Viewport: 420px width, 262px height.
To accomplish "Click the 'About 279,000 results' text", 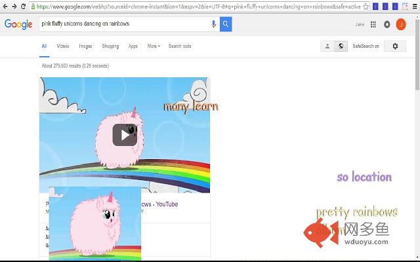I will pyautogui.click(x=75, y=65).
